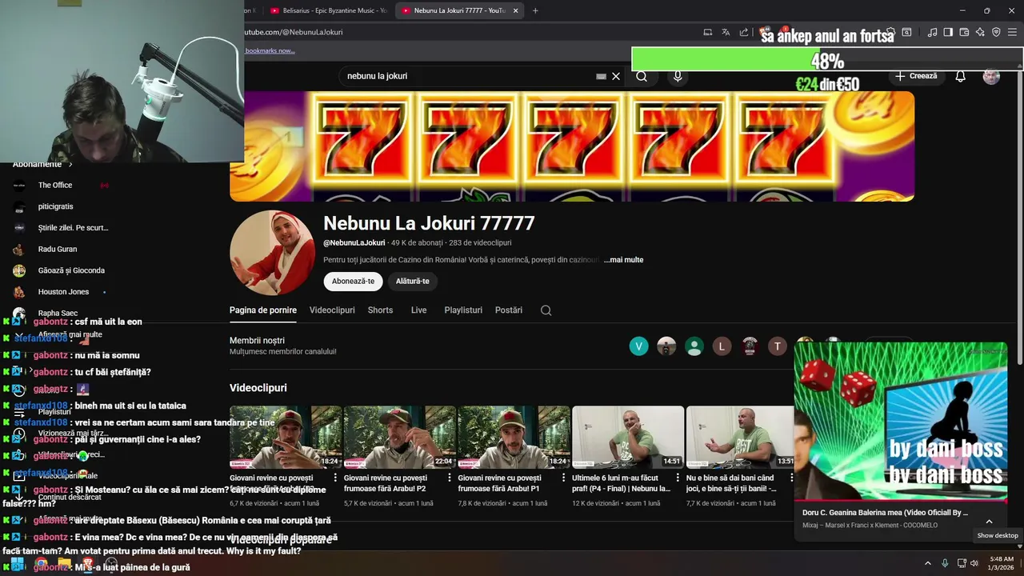Click the taskbar microphone tray icon
Image resolution: width=1024 pixels, height=576 pixels.
[x=945, y=563]
